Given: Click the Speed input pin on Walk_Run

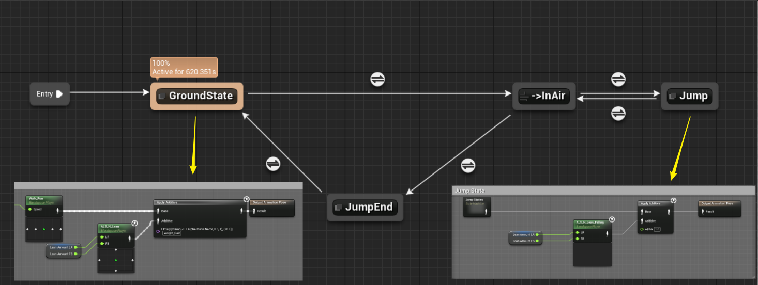Looking at the screenshot, I should (x=31, y=209).
